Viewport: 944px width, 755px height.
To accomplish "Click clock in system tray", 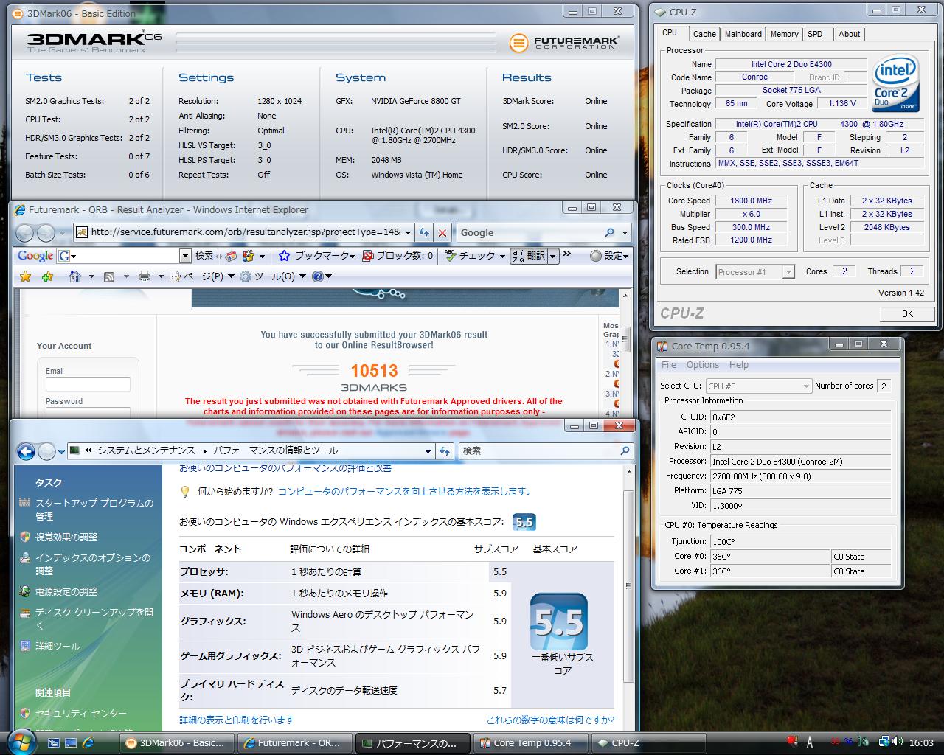I will click(921, 742).
